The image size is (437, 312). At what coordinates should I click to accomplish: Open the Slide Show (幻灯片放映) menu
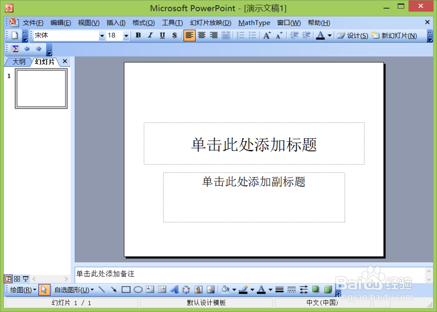click(211, 23)
